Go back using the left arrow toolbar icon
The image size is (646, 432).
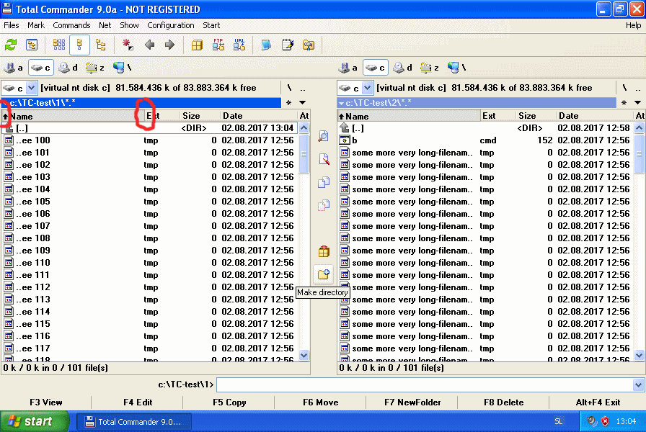click(x=149, y=45)
